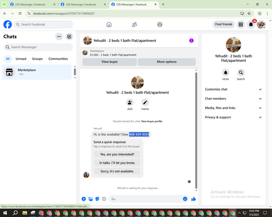Open the tab search dropdown in Chrome
Viewport: 272px width, 217px height.
click(4, 4)
